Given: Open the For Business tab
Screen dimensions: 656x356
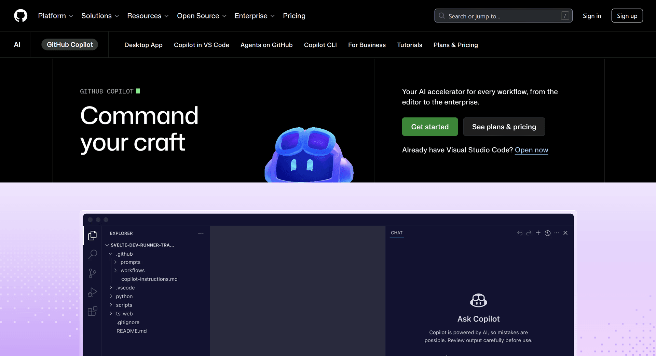Looking at the screenshot, I should 367,45.
